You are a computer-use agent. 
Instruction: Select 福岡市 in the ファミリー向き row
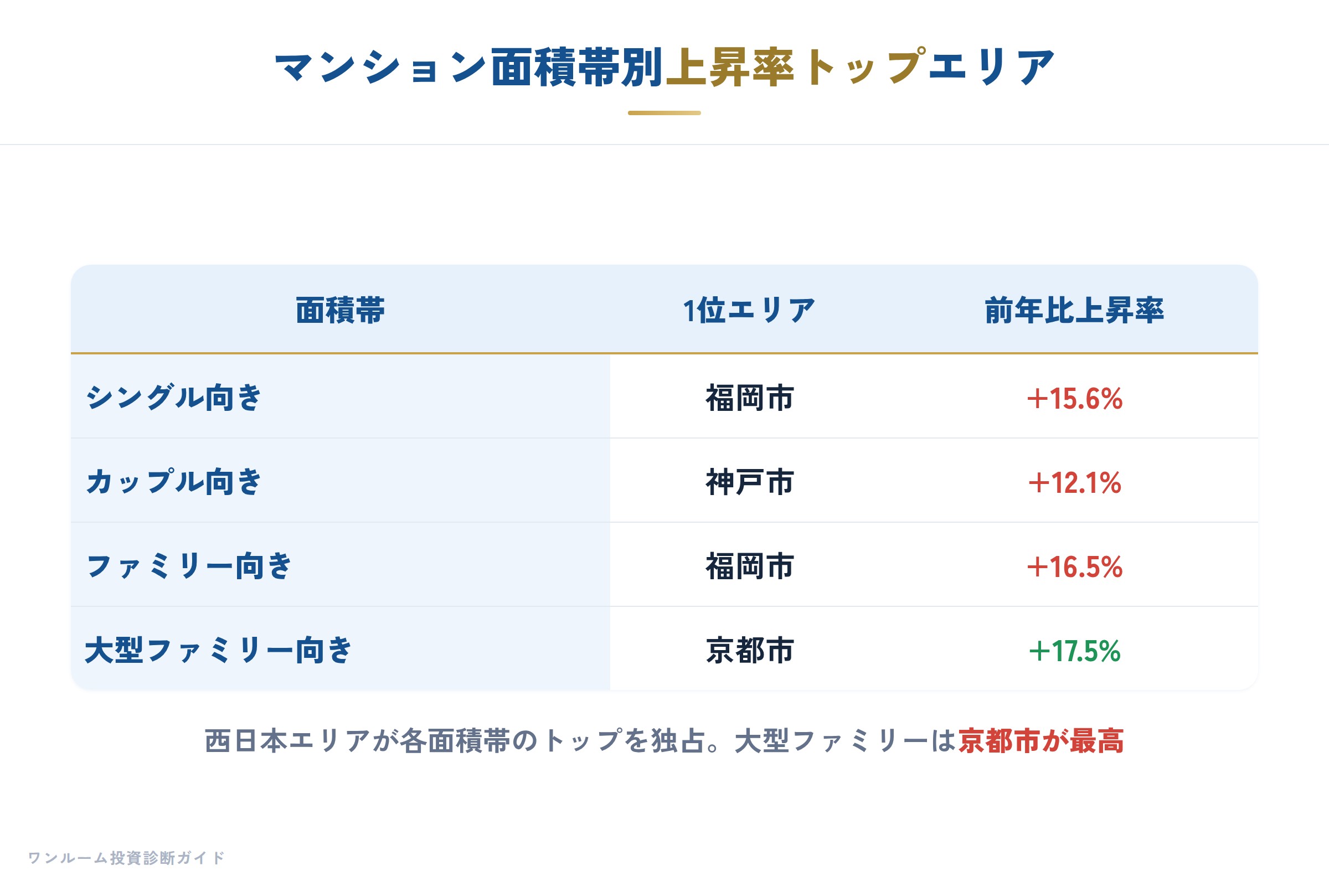coord(750,565)
